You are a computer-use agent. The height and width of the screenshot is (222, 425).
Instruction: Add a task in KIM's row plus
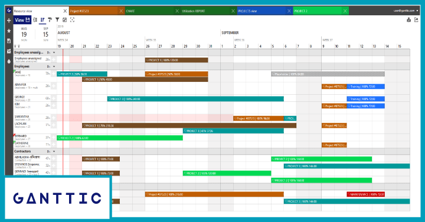point(54,105)
